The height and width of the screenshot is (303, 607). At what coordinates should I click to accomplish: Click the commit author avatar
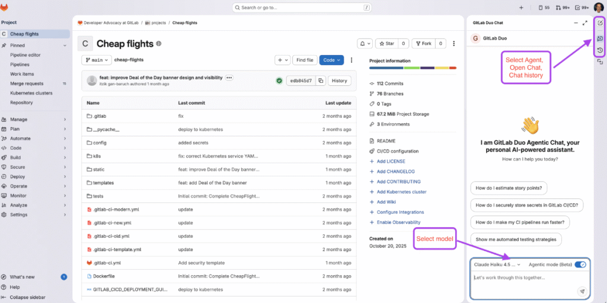(x=92, y=80)
